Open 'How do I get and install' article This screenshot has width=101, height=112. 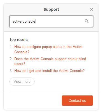point(50,71)
